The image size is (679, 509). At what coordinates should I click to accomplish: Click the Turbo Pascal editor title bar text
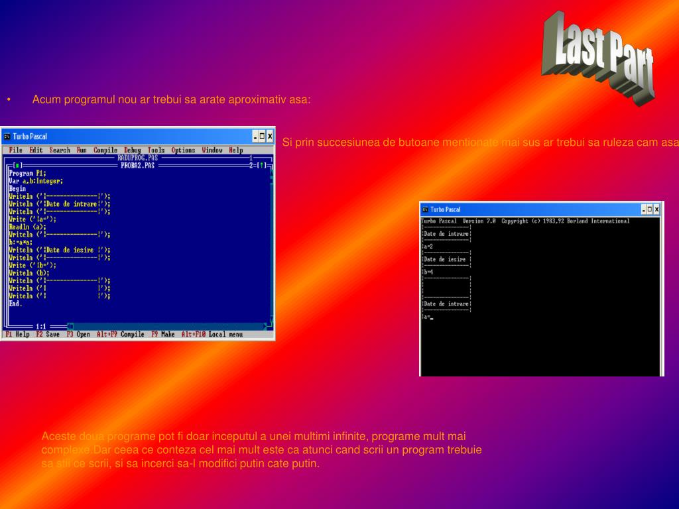pos(30,137)
